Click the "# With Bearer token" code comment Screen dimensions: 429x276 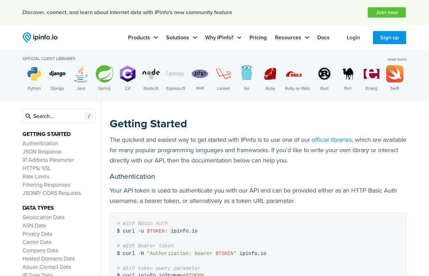click(x=145, y=246)
